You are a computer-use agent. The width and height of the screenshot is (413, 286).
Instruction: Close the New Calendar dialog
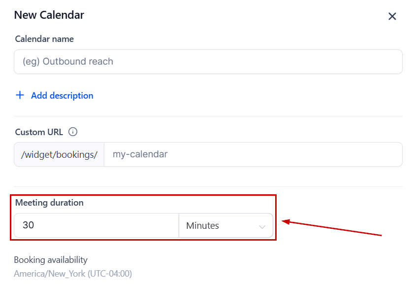click(x=392, y=16)
